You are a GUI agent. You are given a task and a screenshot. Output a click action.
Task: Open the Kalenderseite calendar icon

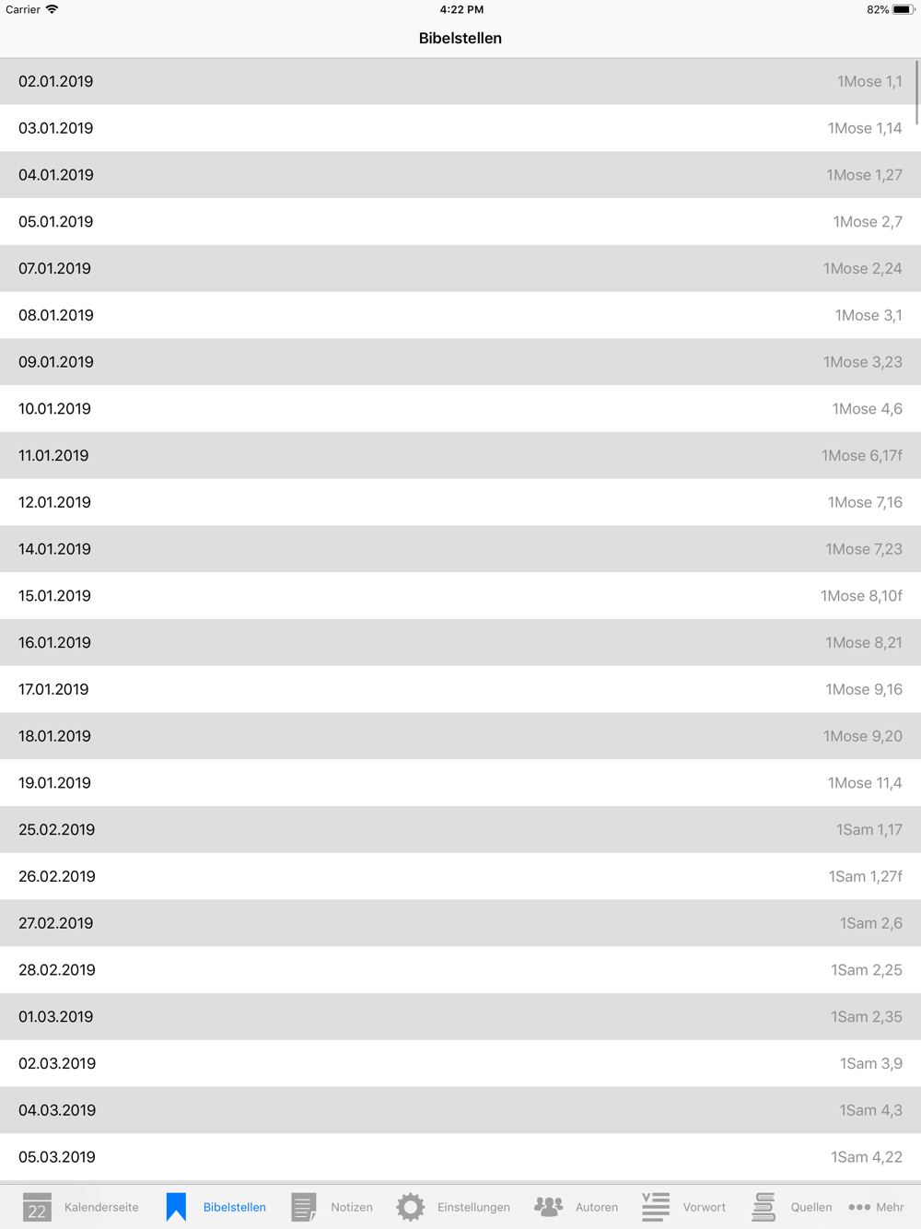[37, 1207]
